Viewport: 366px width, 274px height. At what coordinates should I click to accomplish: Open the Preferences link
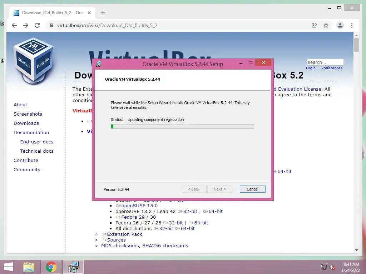[332, 68]
